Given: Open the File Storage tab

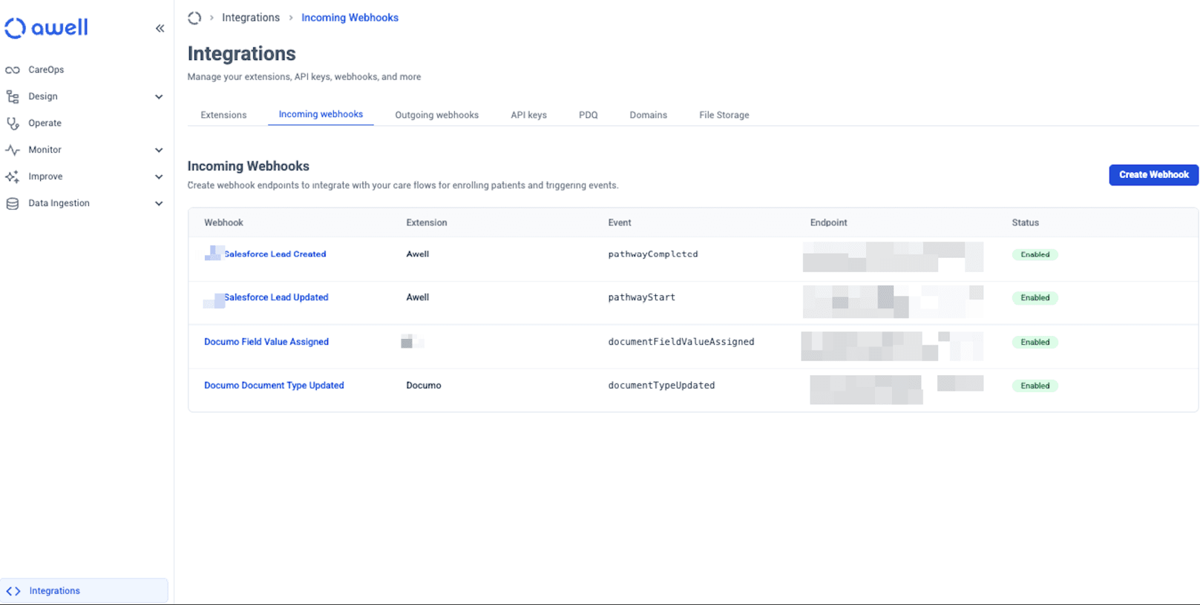Looking at the screenshot, I should [x=724, y=115].
